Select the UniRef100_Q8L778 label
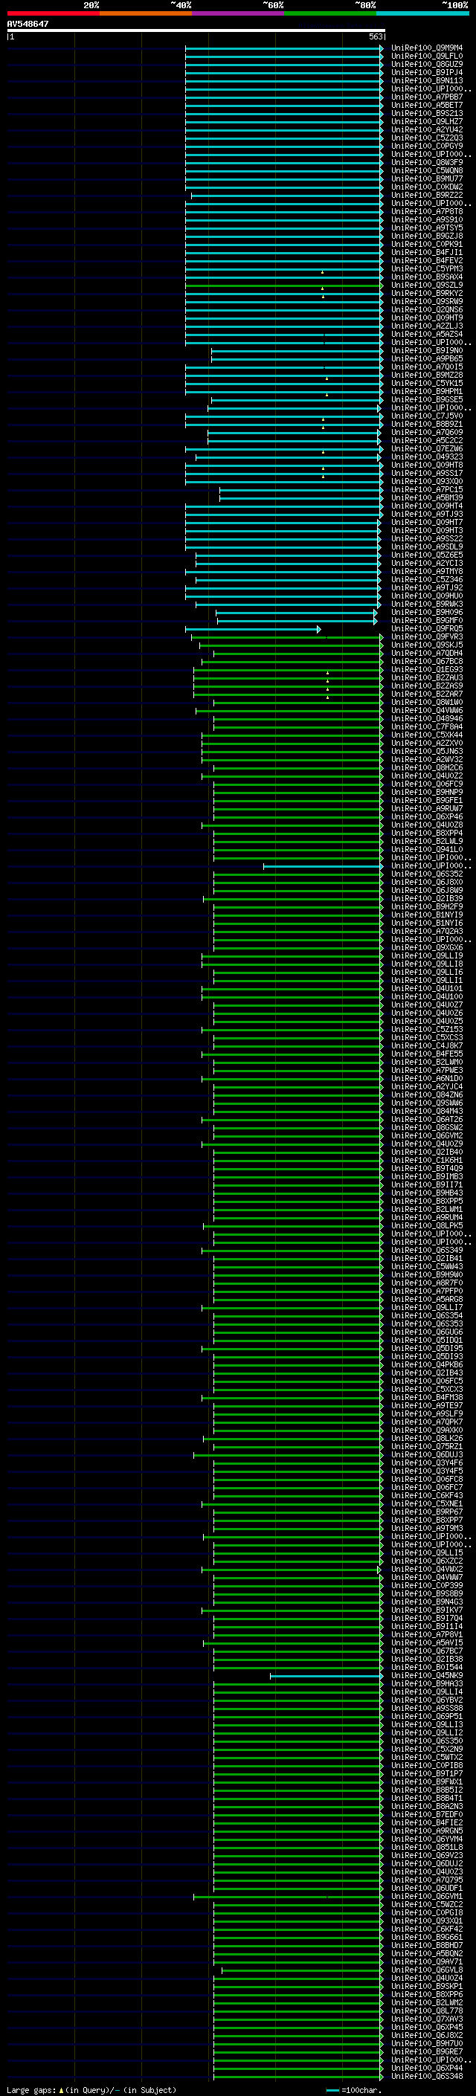This screenshot has height=2096, width=476. pyautogui.click(x=427, y=2010)
